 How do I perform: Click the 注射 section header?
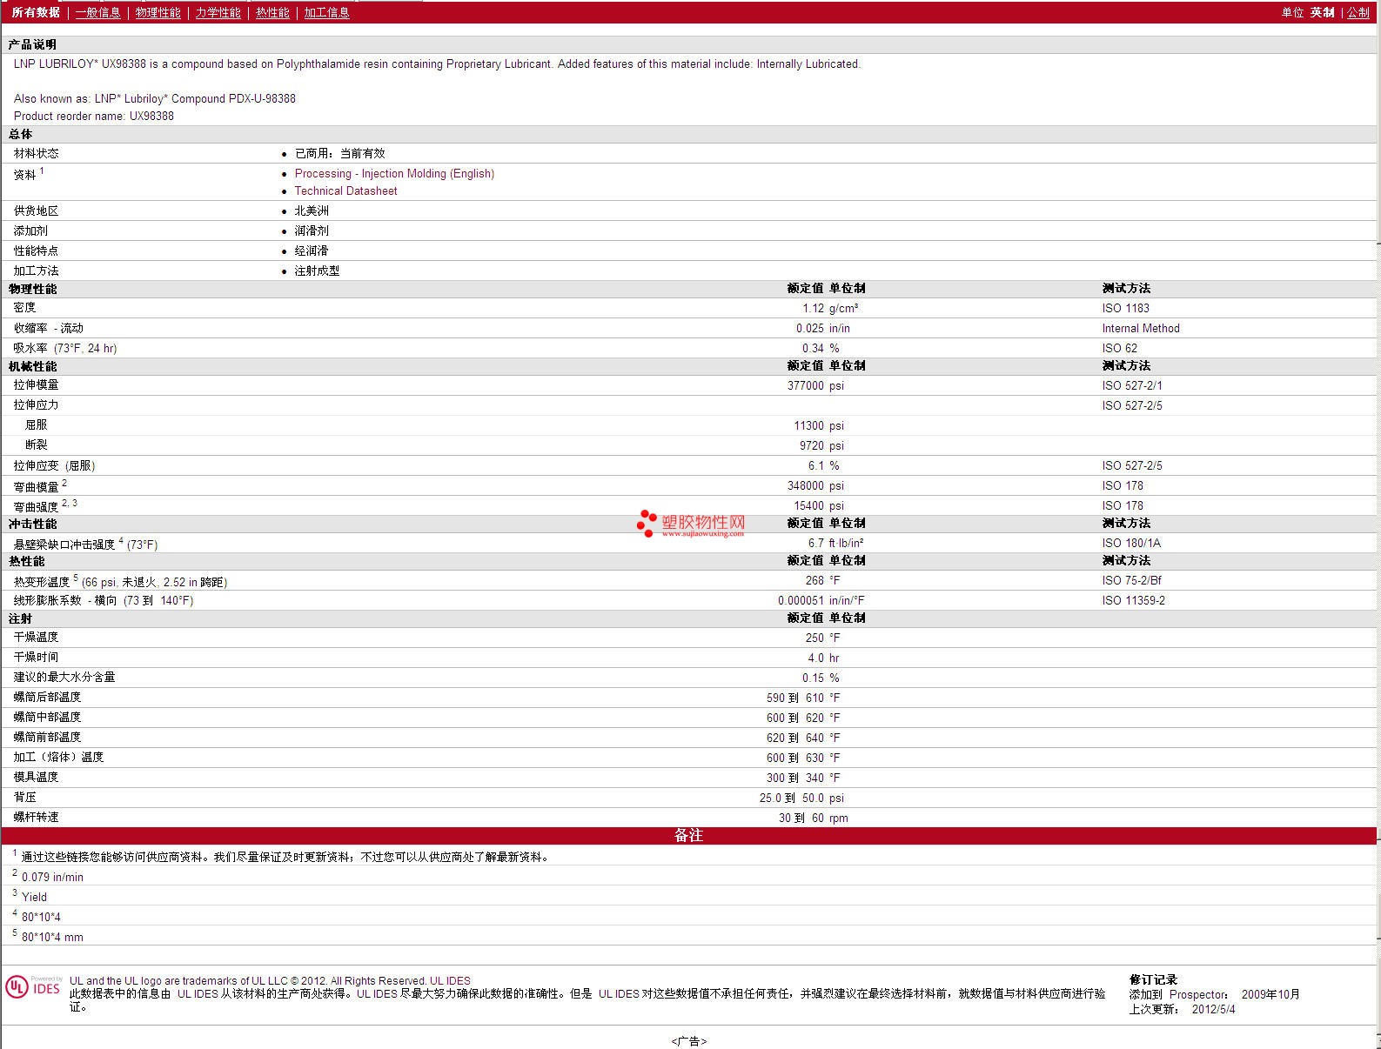(20, 618)
